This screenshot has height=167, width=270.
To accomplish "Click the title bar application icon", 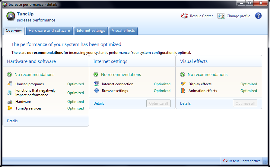I will (x=5, y=5).
